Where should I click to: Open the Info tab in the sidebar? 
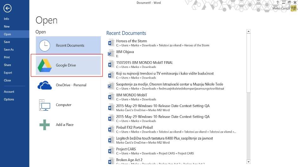[6, 19]
